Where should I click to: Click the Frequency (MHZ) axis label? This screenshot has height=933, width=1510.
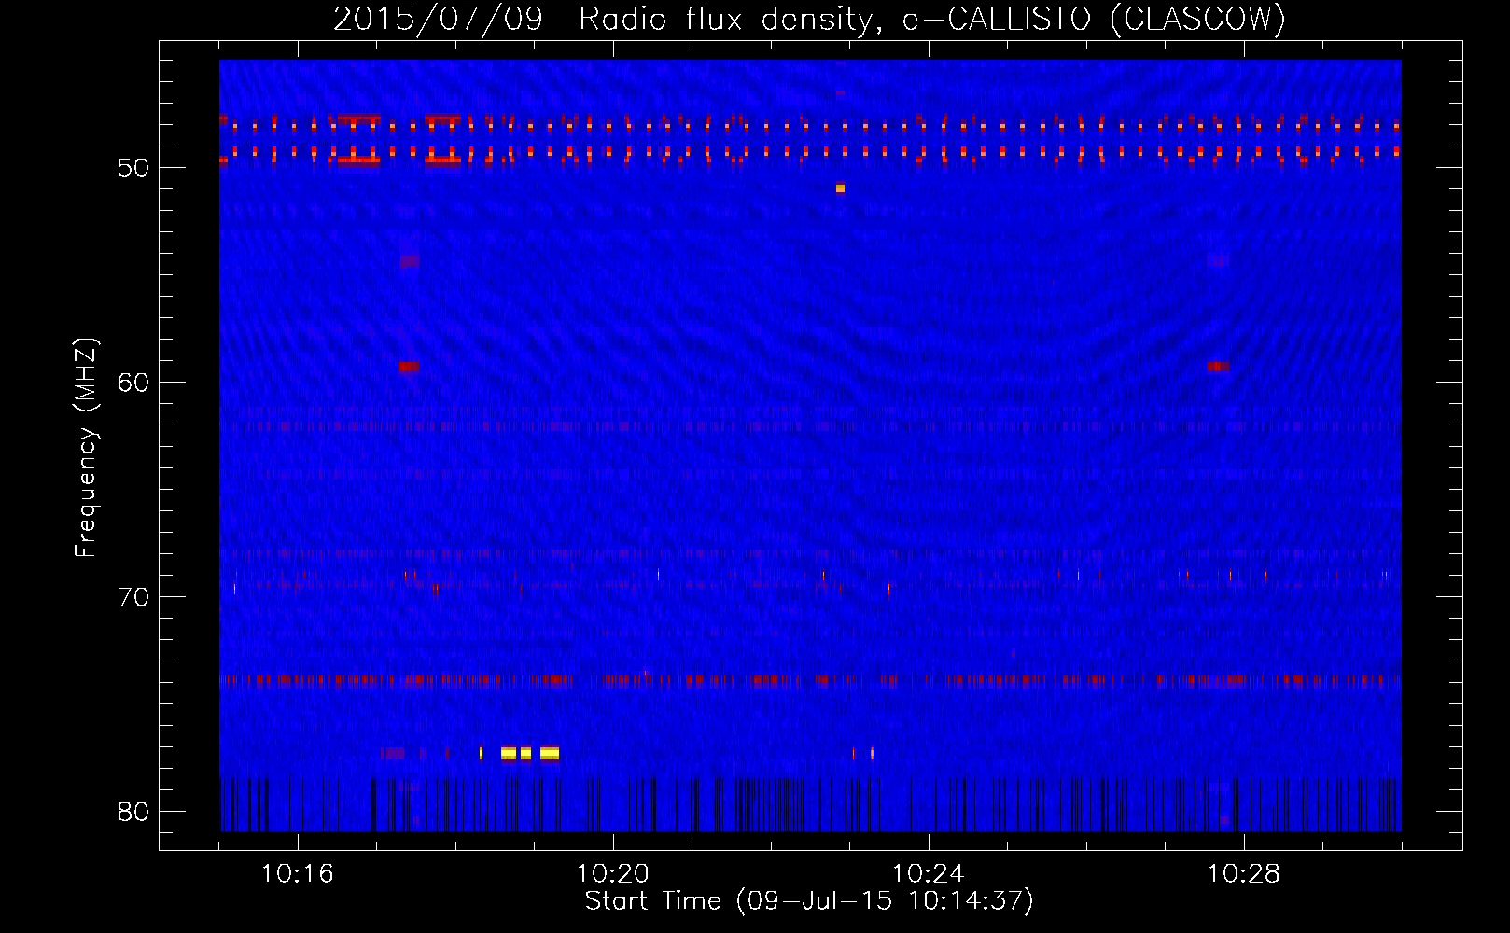86,448
